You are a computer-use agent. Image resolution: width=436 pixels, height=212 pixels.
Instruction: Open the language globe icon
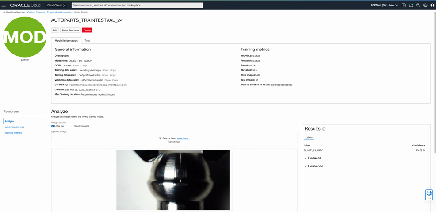click(x=425, y=5)
